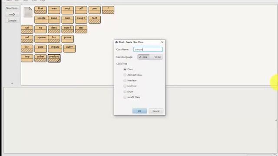This screenshot has height=156, width=278.
Task: Select the 'no' class box
Action: (x=40, y=29)
